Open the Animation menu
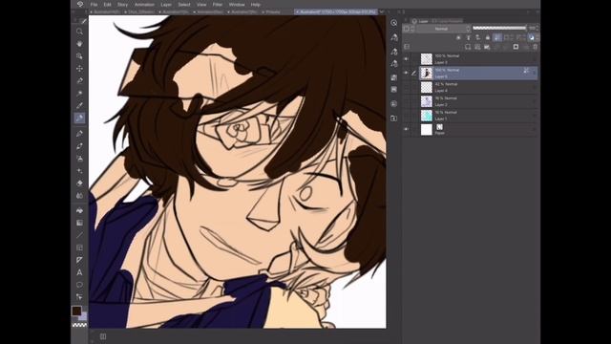The width and height of the screenshot is (611, 344). pos(144,5)
